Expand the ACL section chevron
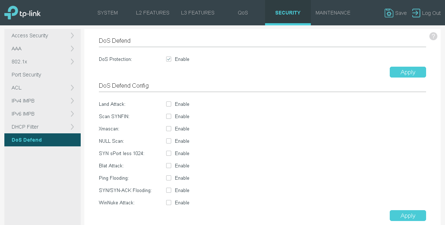The image size is (445, 225). 72,88
